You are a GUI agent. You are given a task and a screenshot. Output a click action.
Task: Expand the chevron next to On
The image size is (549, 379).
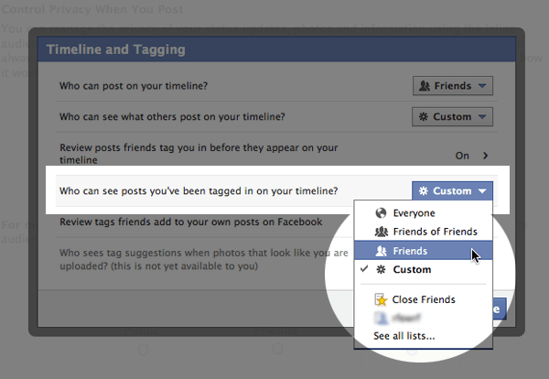click(485, 156)
